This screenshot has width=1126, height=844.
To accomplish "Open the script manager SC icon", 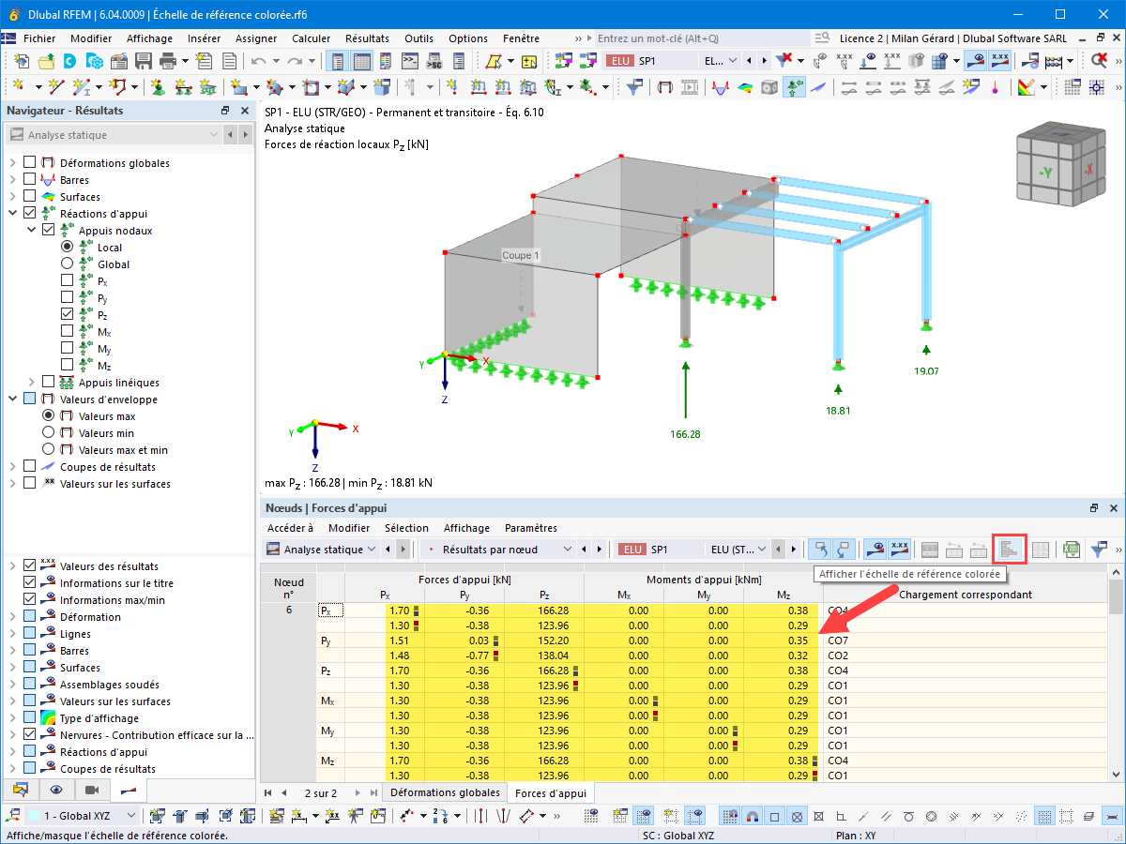I will pos(434,61).
